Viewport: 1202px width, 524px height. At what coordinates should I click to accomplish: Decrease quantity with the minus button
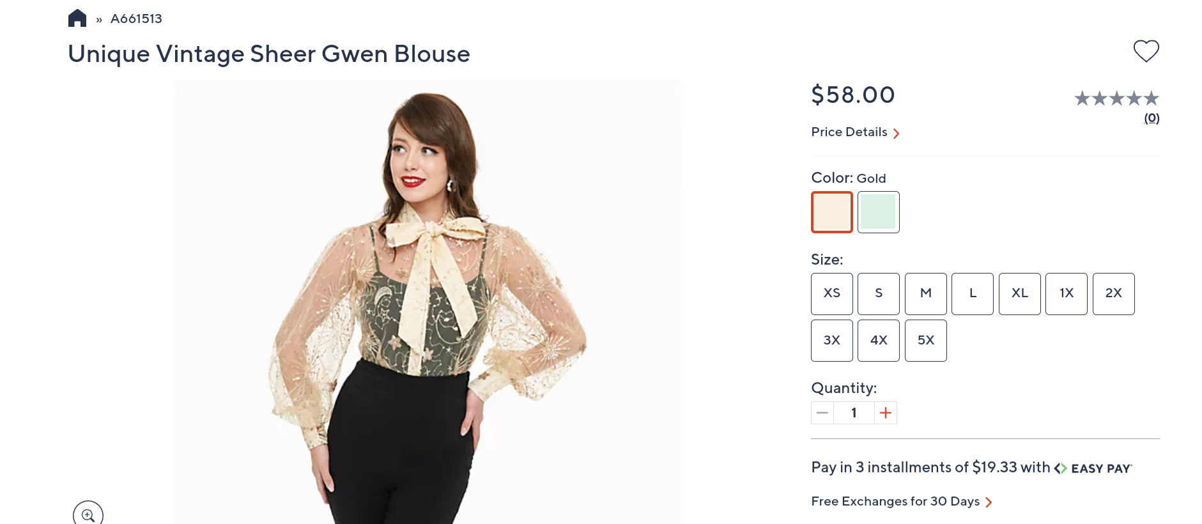click(x=822, y=413)
